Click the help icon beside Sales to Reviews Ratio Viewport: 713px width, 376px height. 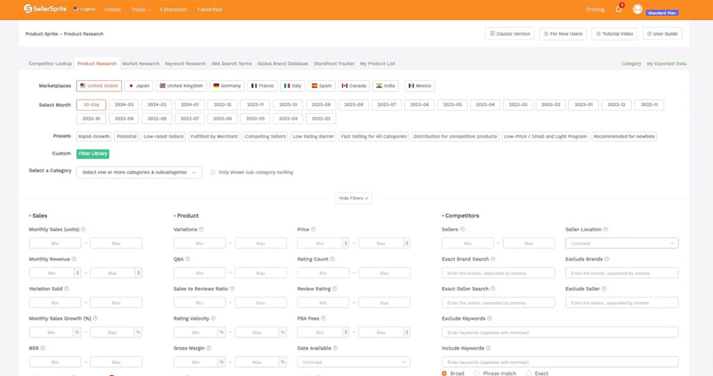(232, 289)
